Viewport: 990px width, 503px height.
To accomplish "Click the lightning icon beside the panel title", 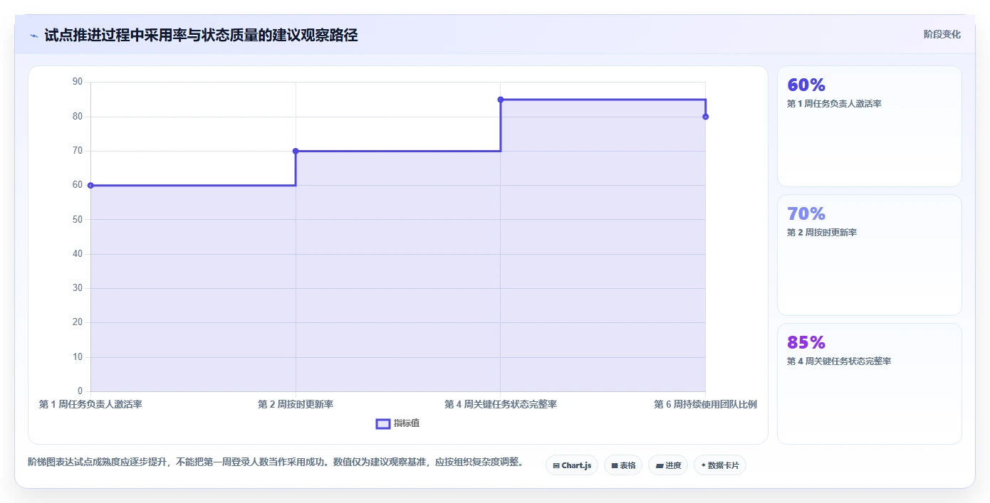I will pos(34,36).
